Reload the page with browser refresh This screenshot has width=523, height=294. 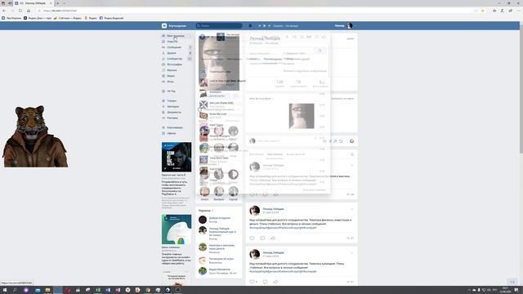tap(20, 11)
